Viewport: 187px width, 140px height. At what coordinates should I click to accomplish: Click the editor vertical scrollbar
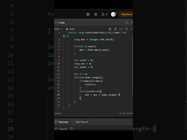[x=132, y=65]
